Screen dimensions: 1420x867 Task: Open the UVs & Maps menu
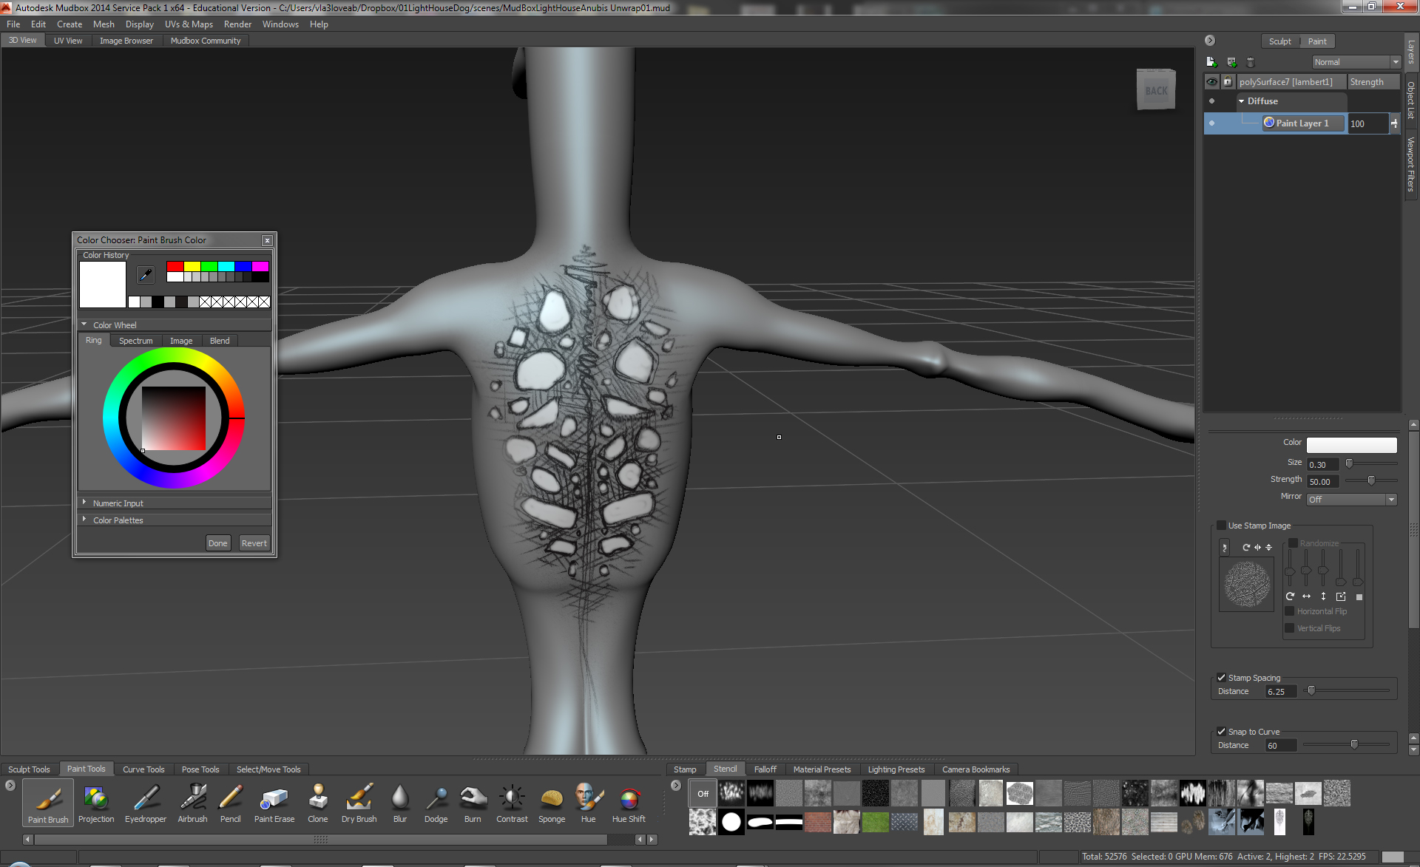(x=189, y=24)
